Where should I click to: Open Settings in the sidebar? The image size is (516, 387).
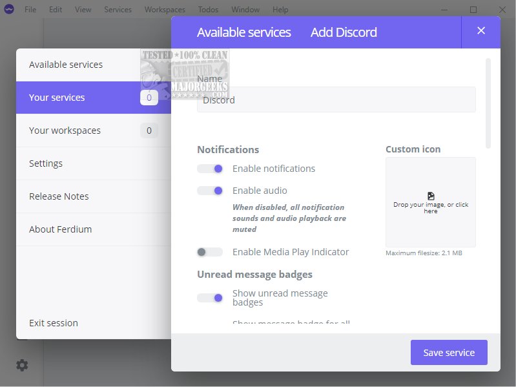point(46,163)
